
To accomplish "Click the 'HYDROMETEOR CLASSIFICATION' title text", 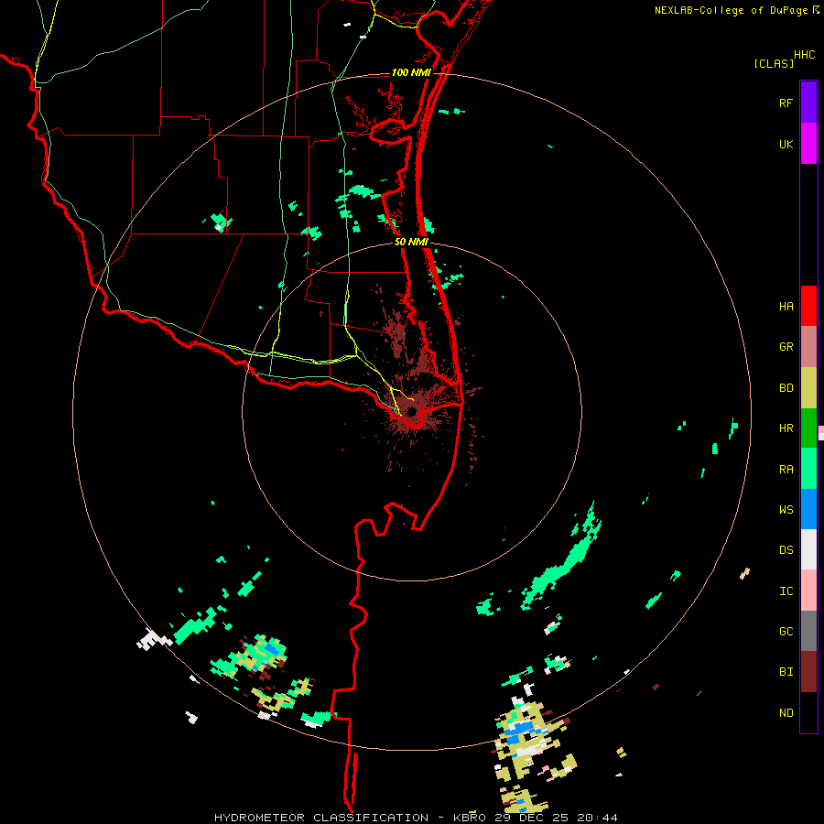I will coord(321,818).
